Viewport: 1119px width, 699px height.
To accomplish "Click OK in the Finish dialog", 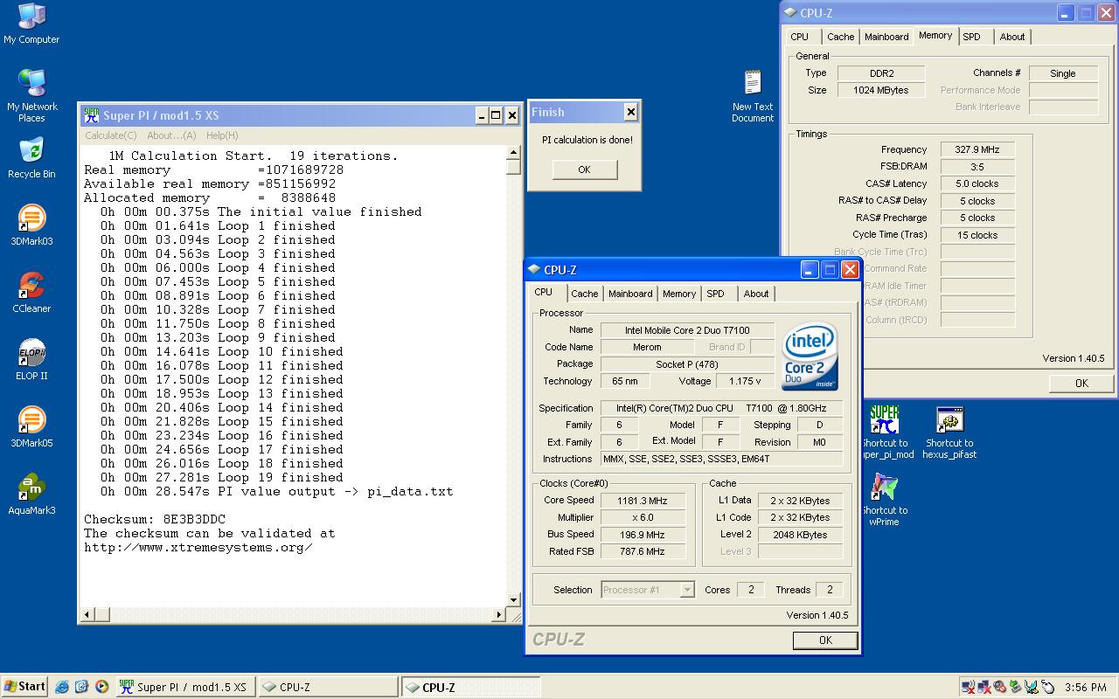I will (585, 170).
